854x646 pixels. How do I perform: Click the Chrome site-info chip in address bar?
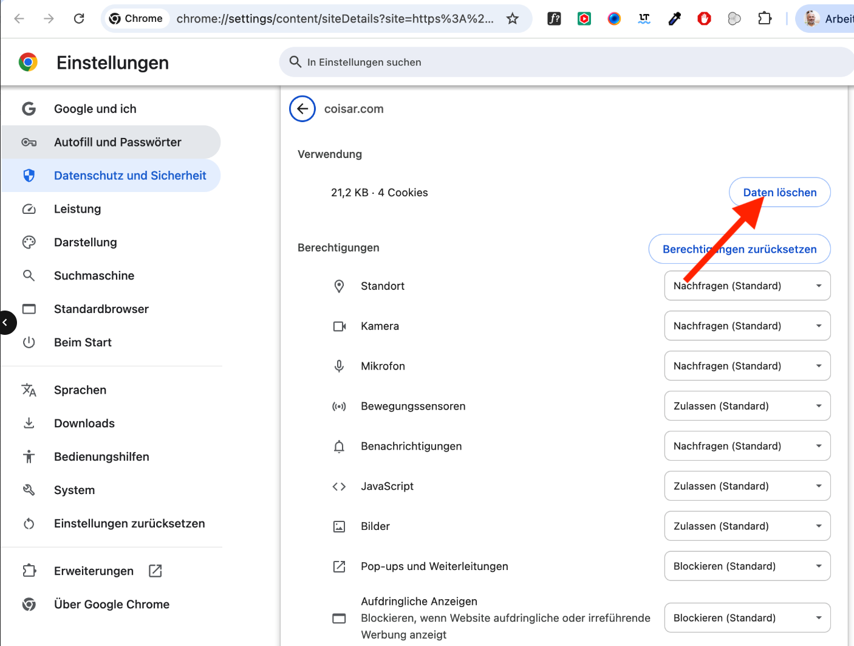pos(136,19)
